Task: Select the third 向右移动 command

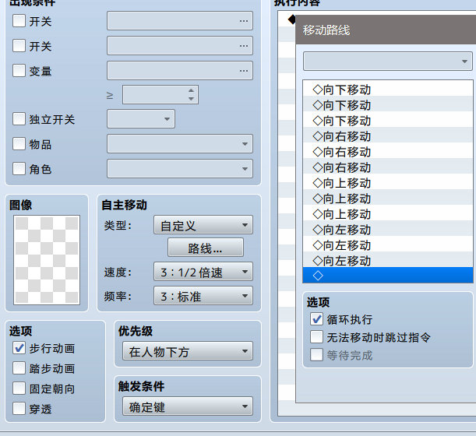Action: (388, 167)
